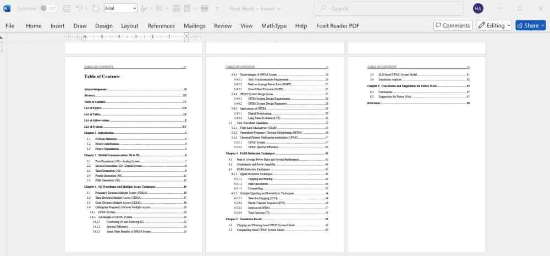Click 'Suggestions for Future Work' TOC entry
550x256 pixels.
tap(420, 96)
